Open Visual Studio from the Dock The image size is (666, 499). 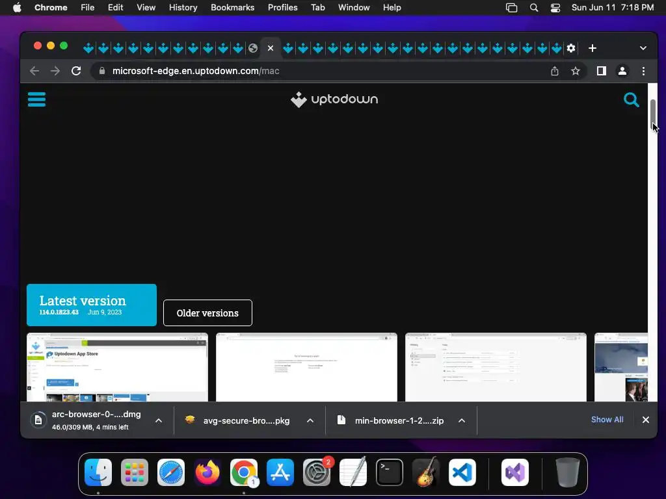515,472
